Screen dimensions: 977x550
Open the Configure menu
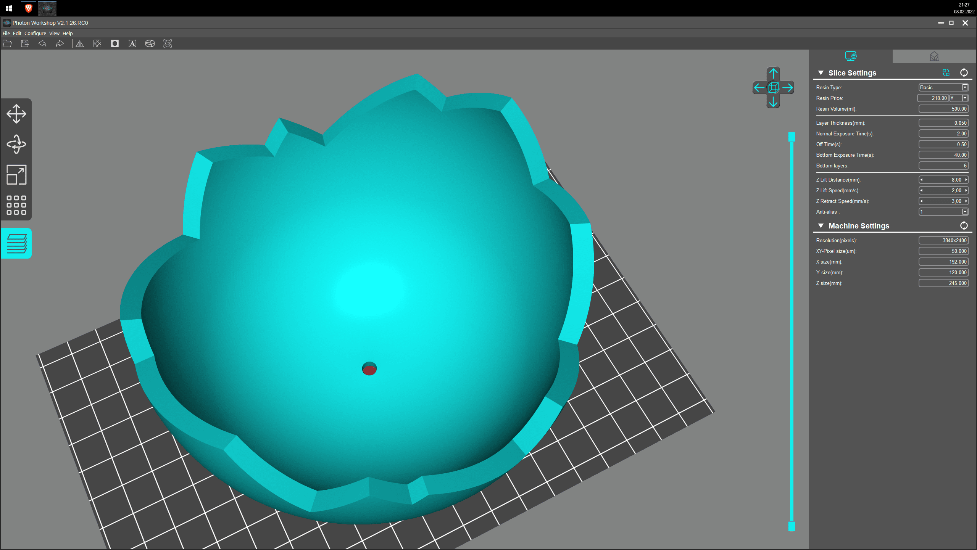[x=35, y=34]
